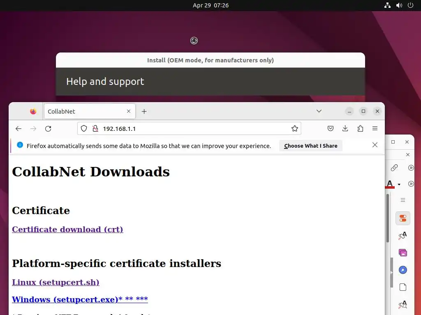Image resolution: width=421 pixels, height=315 pixels.
Task: Open the Page sidebar deck icon
Action: pyautogui.click(x=403, y=287)
